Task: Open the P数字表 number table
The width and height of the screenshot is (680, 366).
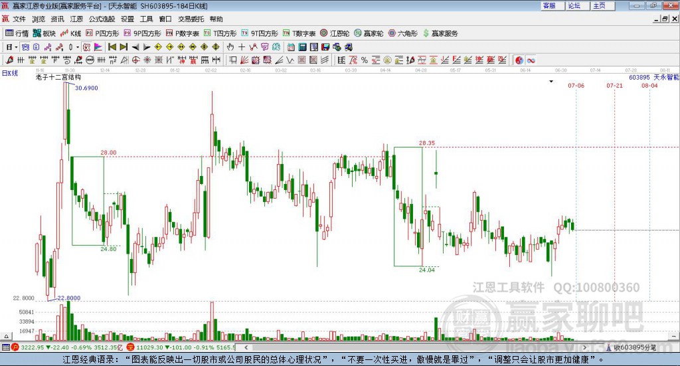Action: tap(183, 33)
